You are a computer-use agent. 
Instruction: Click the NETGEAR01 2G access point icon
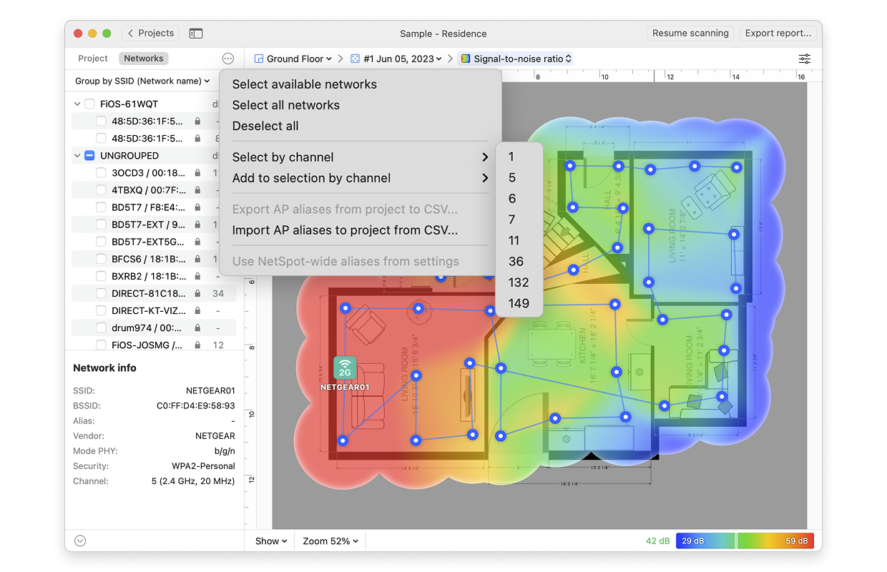[x=345, y=368]
